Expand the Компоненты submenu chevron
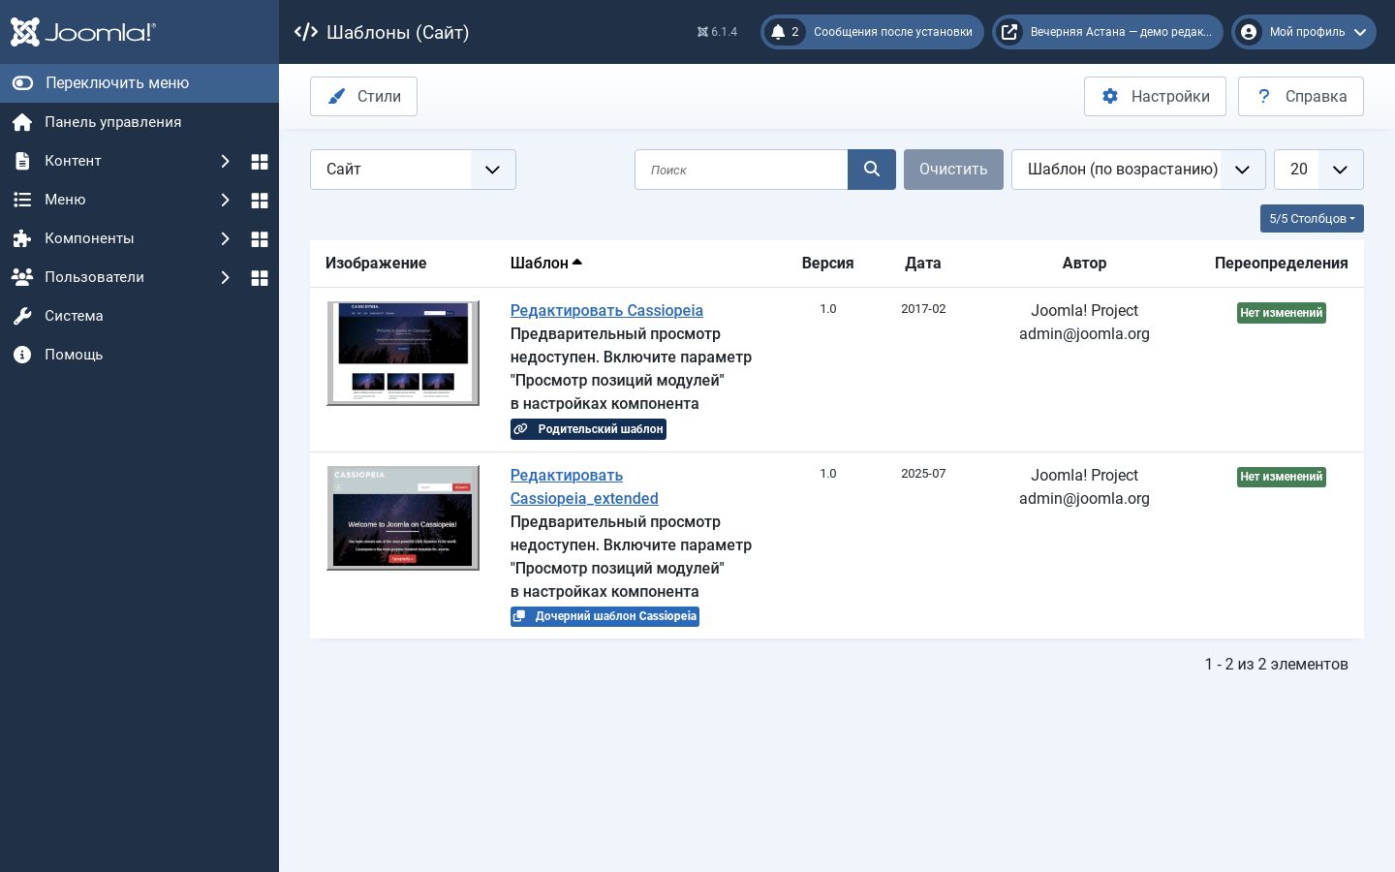This screenshot has height=872, width=1395. pos(225,238)
